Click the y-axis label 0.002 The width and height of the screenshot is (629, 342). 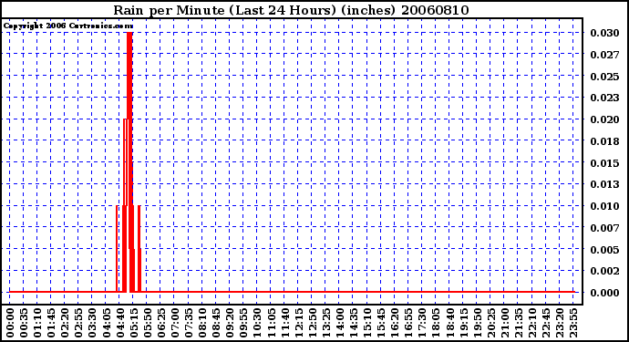[x=604, y=271]
